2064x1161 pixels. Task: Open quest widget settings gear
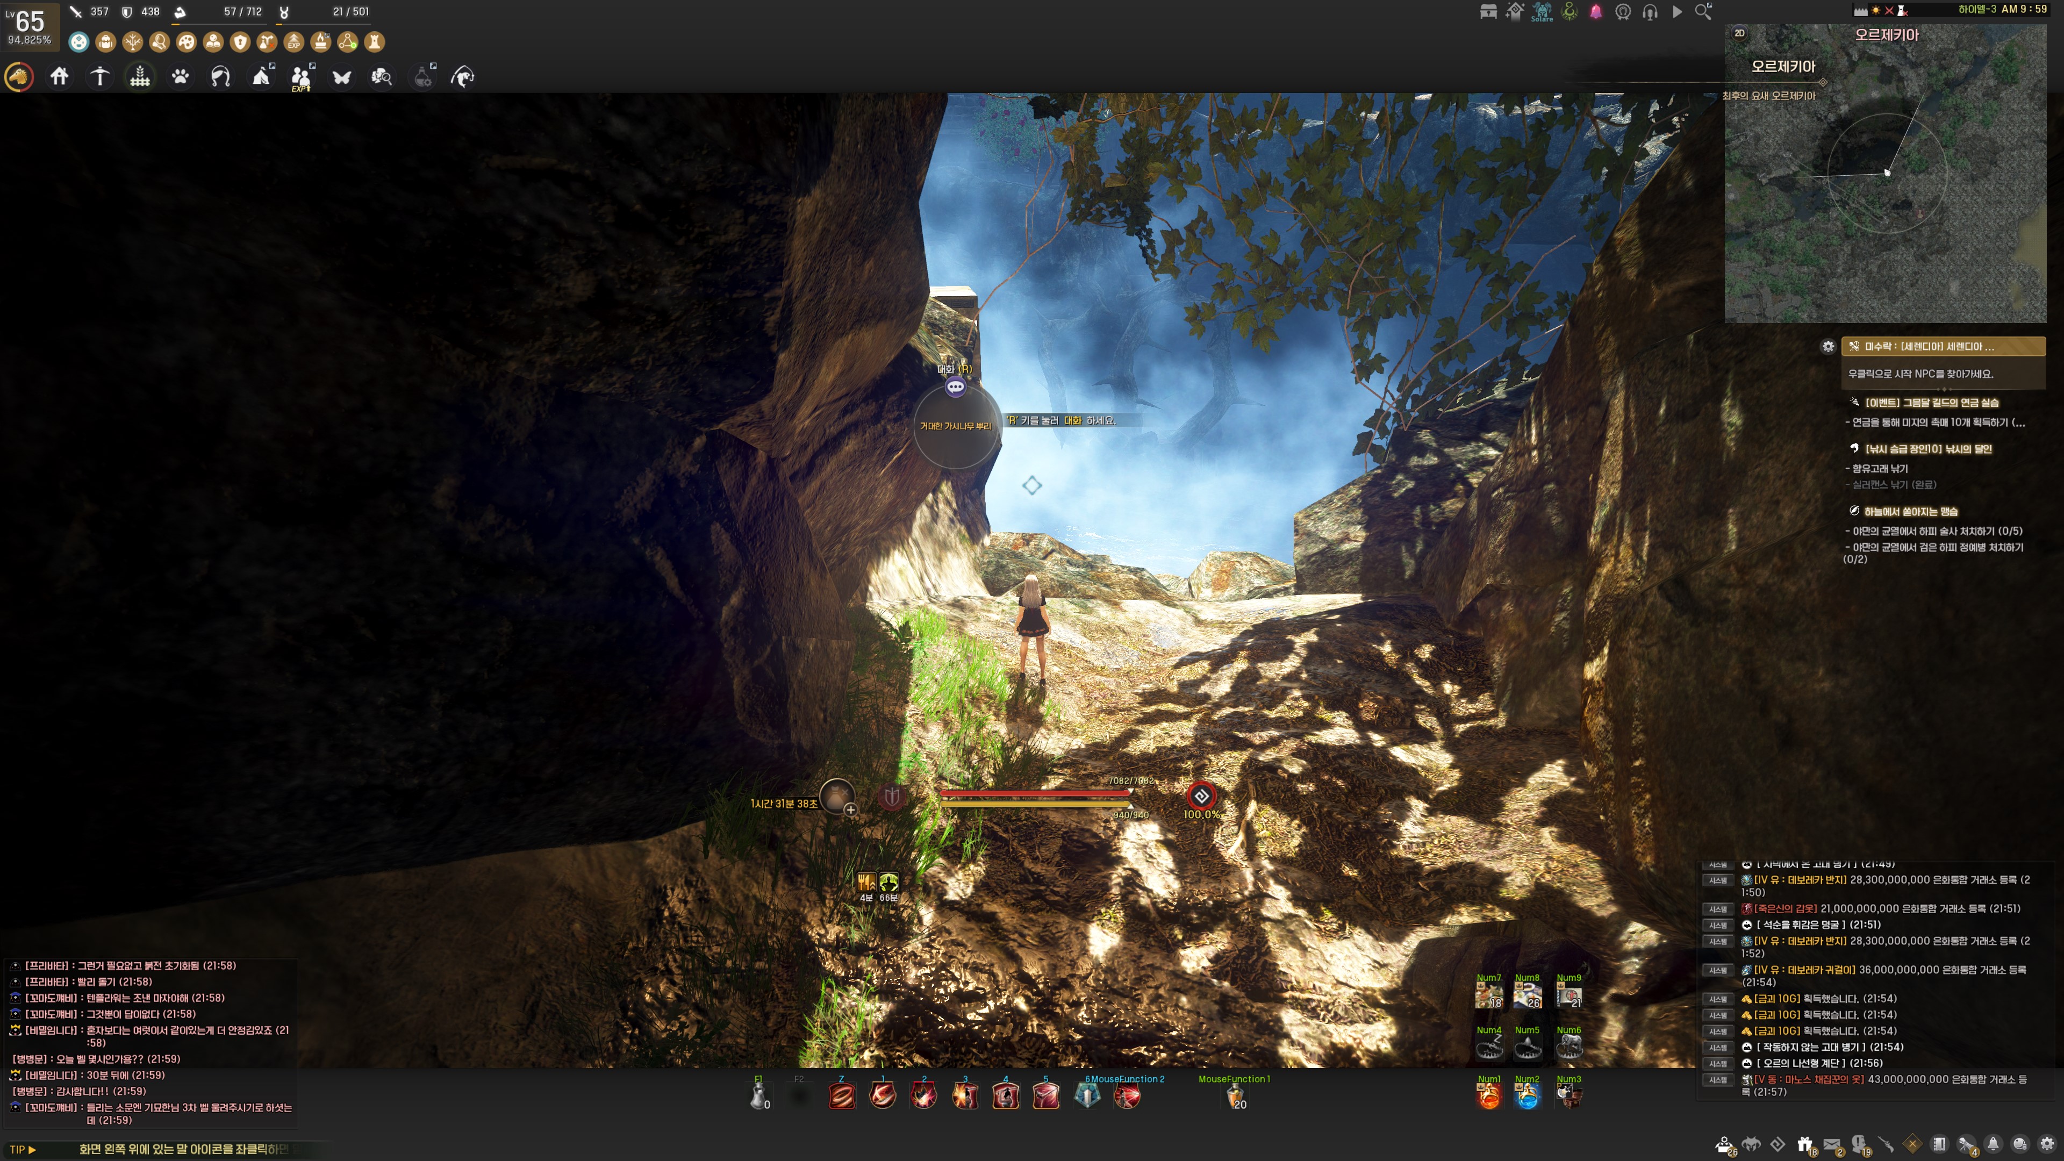point(1829,346)
